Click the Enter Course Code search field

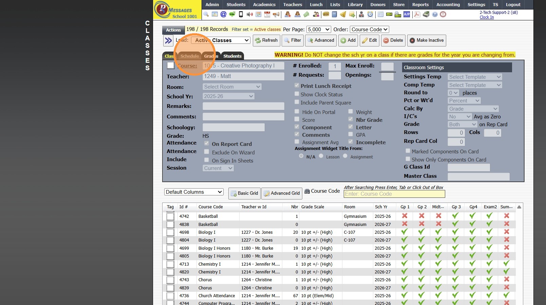click(394, 194)
